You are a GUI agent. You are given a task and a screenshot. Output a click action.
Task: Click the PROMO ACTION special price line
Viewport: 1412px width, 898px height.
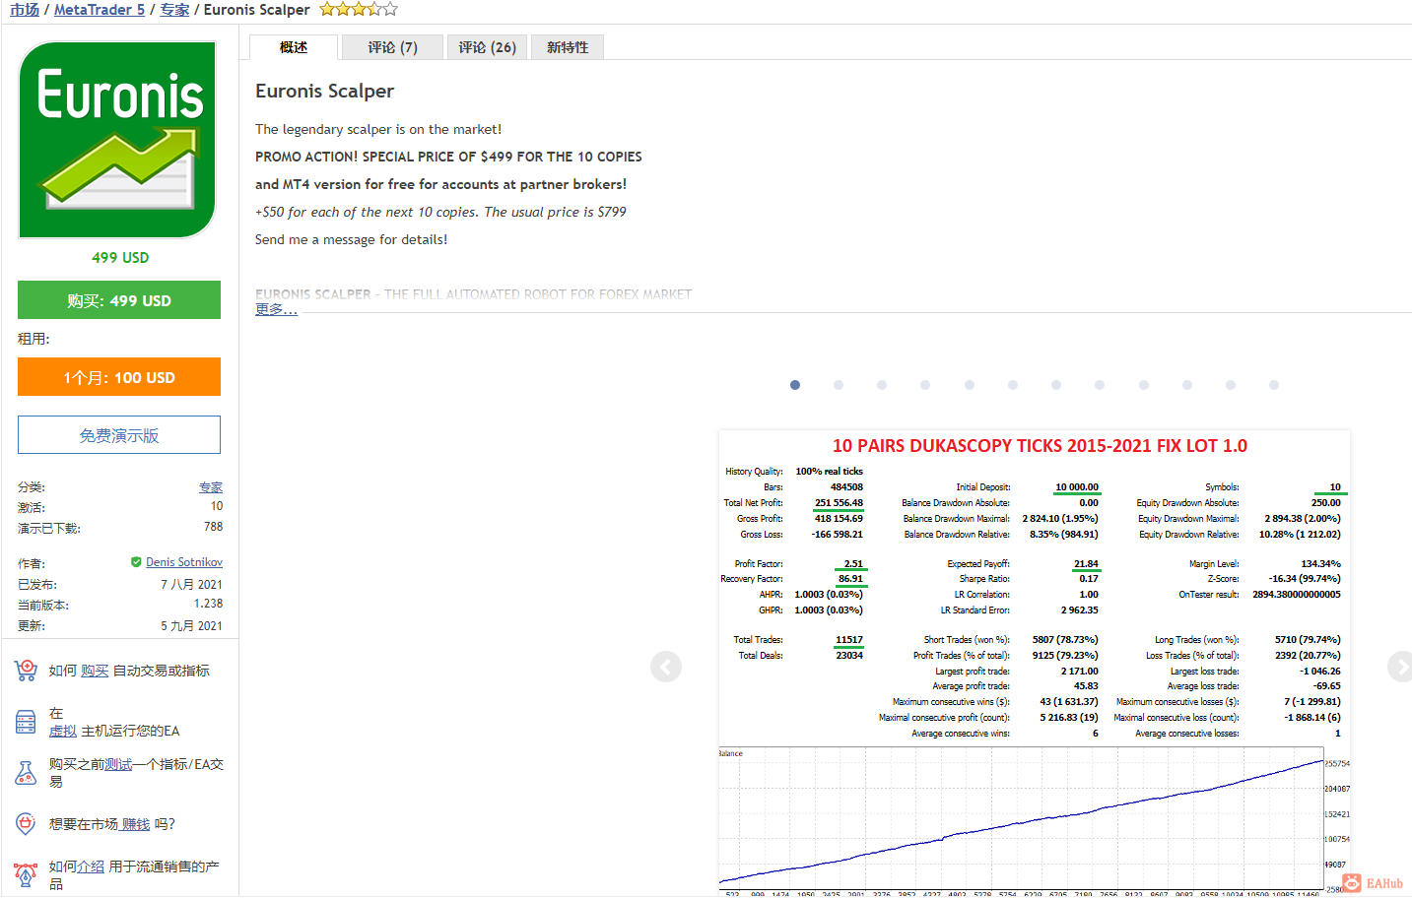click(x=448, y=157)
